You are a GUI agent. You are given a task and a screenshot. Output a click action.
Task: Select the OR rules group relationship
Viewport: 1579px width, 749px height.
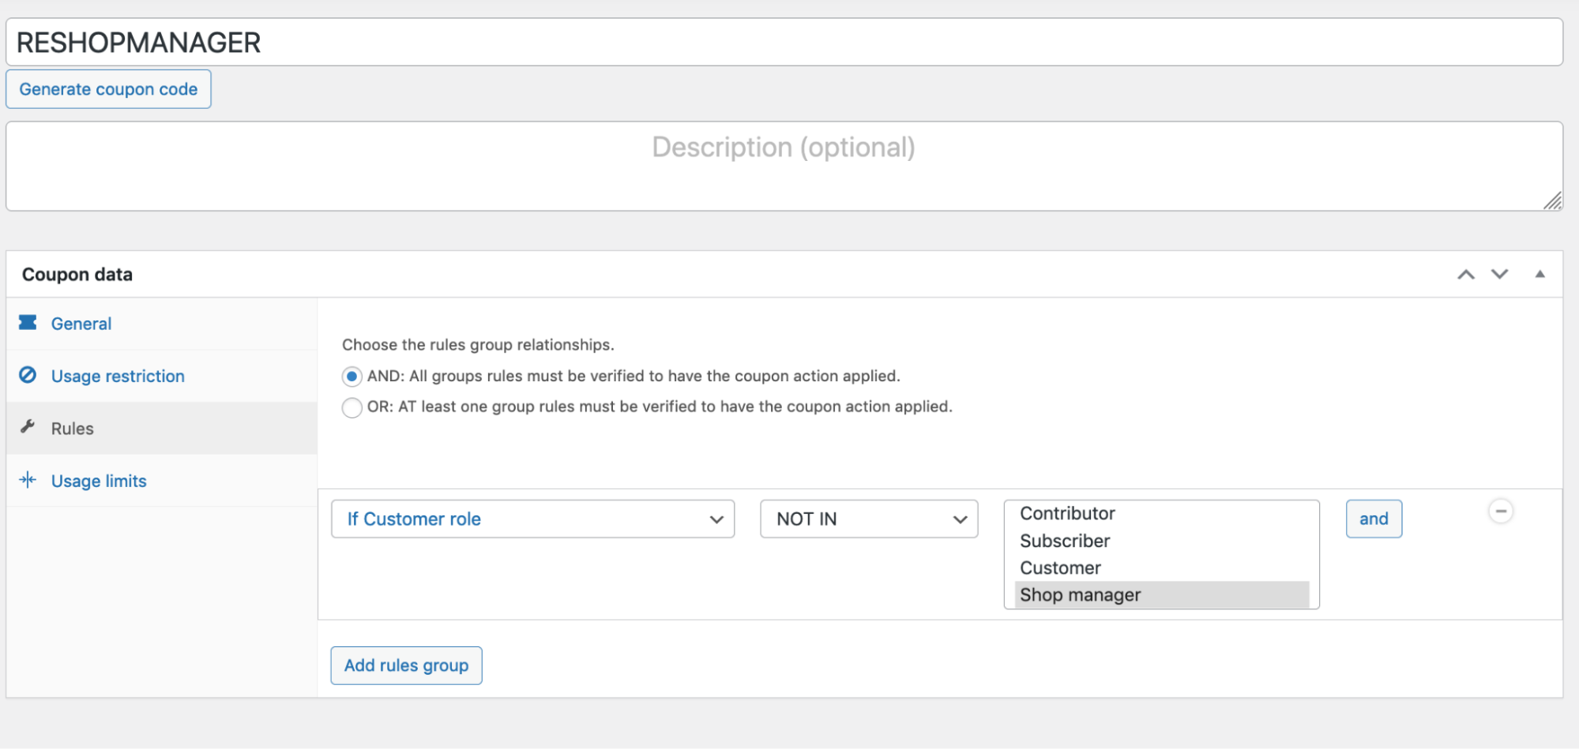point(352,407)
